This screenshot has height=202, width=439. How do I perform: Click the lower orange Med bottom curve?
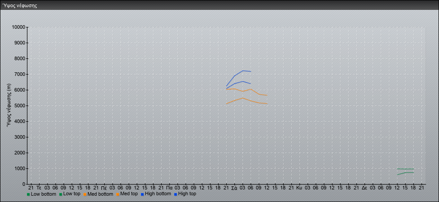tap(242, 98)
